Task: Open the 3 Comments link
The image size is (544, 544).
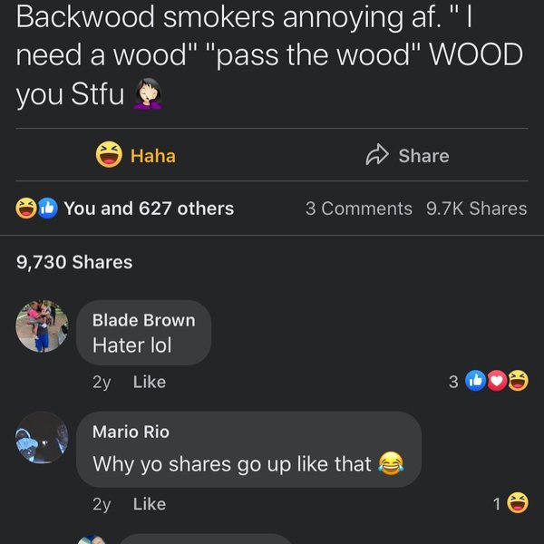Action: click(x=359, y=209)
